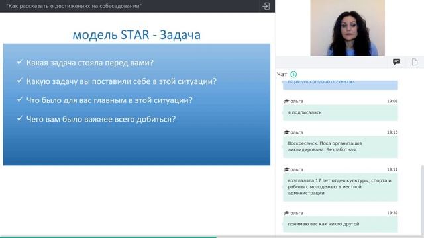Image resolution: width=424 pixels, height=238 pixels.
Task: Switch to the documents tab icon
Action: 415,62
